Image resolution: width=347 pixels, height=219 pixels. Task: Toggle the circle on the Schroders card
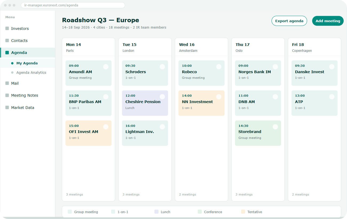tap(162, 67)
